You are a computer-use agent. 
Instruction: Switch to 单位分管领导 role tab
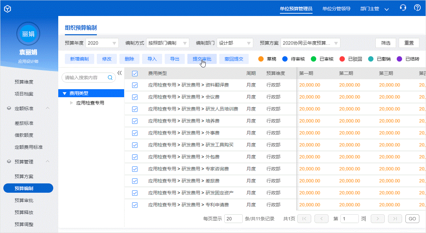[336, 9]
